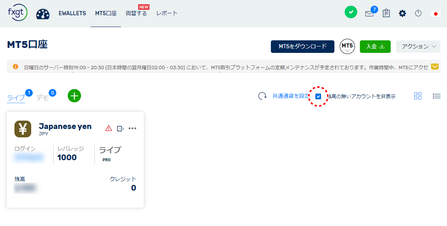Open the EWALLETS menu
This screenshot has width=447, height=226.
pyautogui.click(x=72, y=13)
